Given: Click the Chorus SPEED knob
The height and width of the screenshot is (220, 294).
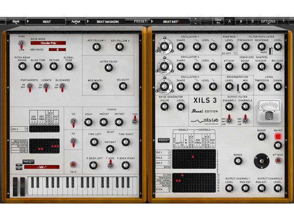Looking at the screenshot, I should click(88, 122).
